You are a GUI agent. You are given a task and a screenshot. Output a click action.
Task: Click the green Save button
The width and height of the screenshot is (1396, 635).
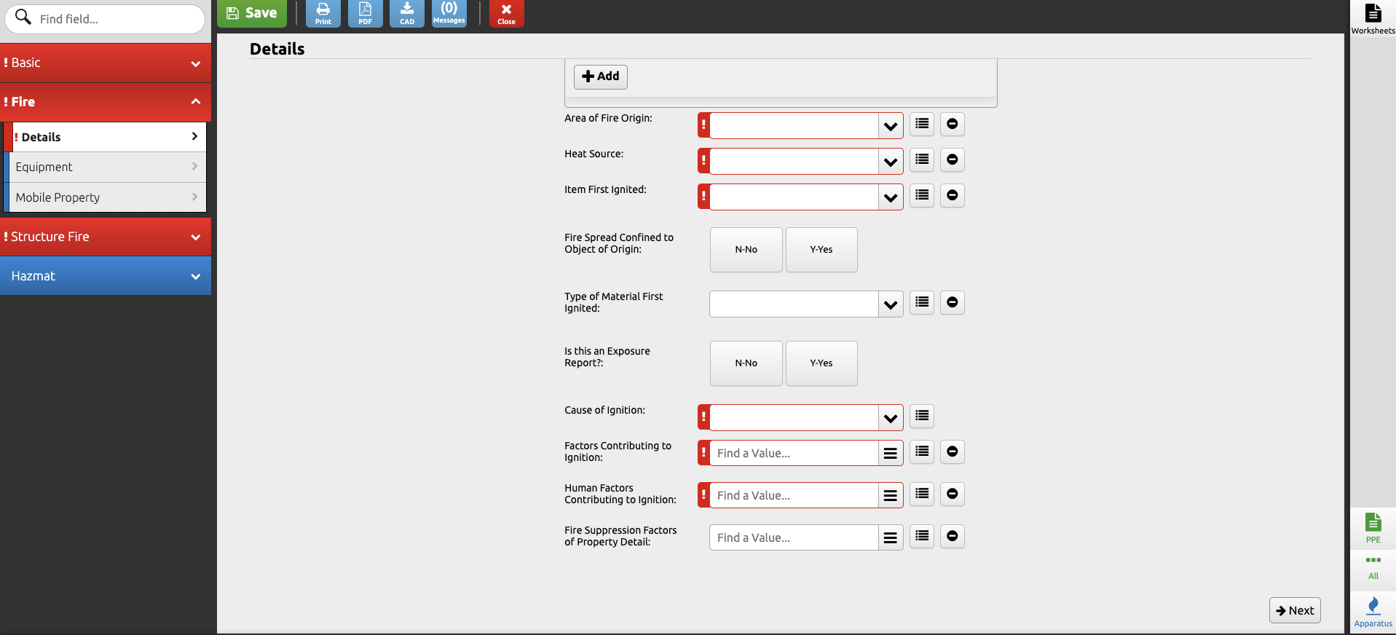click(x=252, y=13)
